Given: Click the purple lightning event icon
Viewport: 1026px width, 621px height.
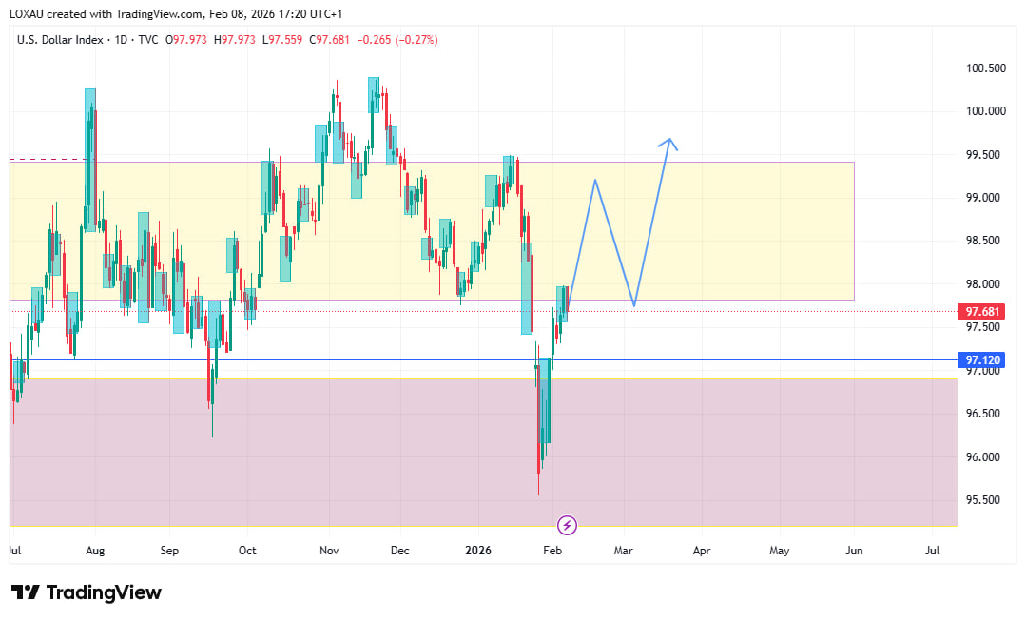Looking at the screenshot, I should (x=568, y=525).
